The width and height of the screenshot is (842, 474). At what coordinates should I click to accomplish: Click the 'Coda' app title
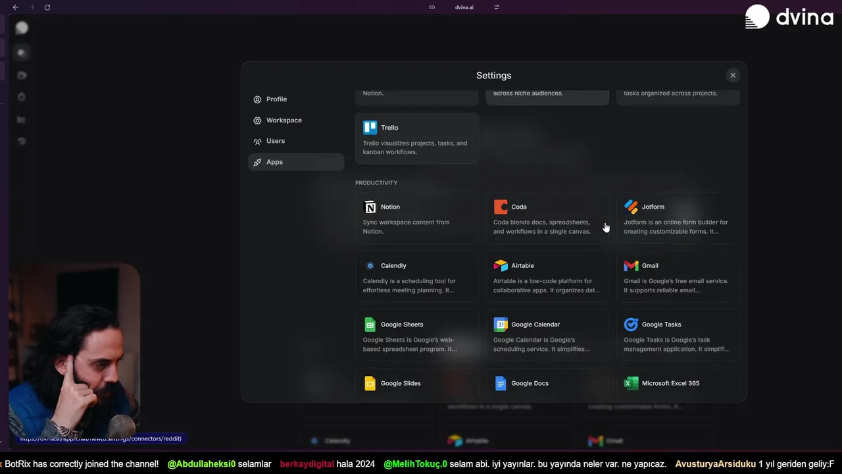click(519, 207)
